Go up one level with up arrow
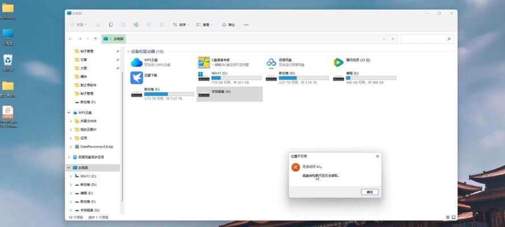Image resolution: width=505 pixels, height=227 pixels. pyautogui.click(x=95, y=39)
